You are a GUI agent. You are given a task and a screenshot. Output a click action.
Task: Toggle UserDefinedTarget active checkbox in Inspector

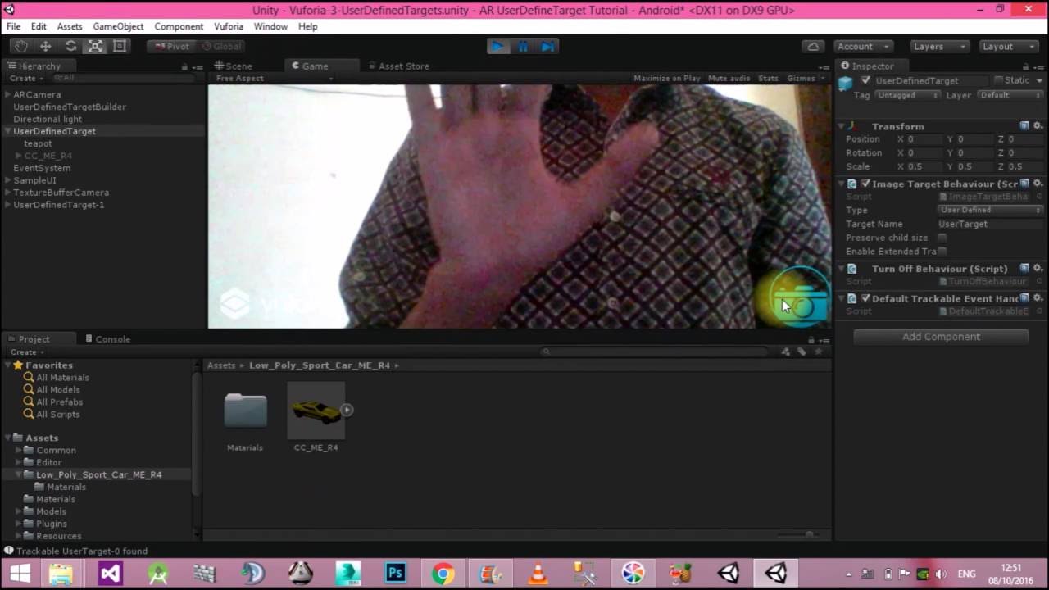pyautogui.click(x=865, y=80)
